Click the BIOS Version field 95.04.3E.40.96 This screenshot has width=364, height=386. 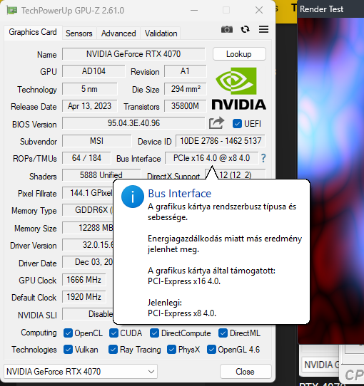[133, 123]
